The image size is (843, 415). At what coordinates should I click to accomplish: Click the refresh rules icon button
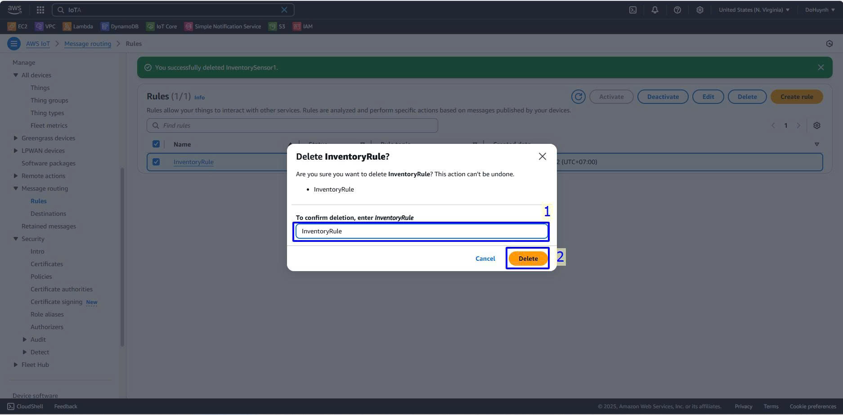tap(578, 97)
